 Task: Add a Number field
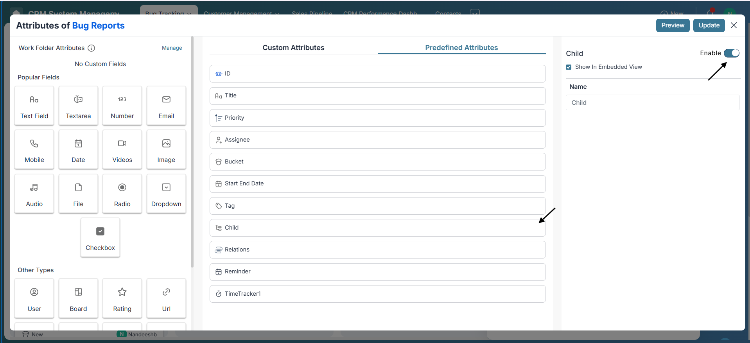[x=122, y=106]
